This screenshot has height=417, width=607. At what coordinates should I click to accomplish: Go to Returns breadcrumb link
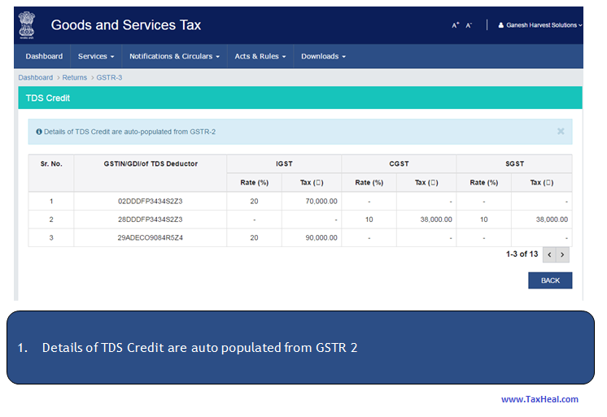(x=74, y=77)
